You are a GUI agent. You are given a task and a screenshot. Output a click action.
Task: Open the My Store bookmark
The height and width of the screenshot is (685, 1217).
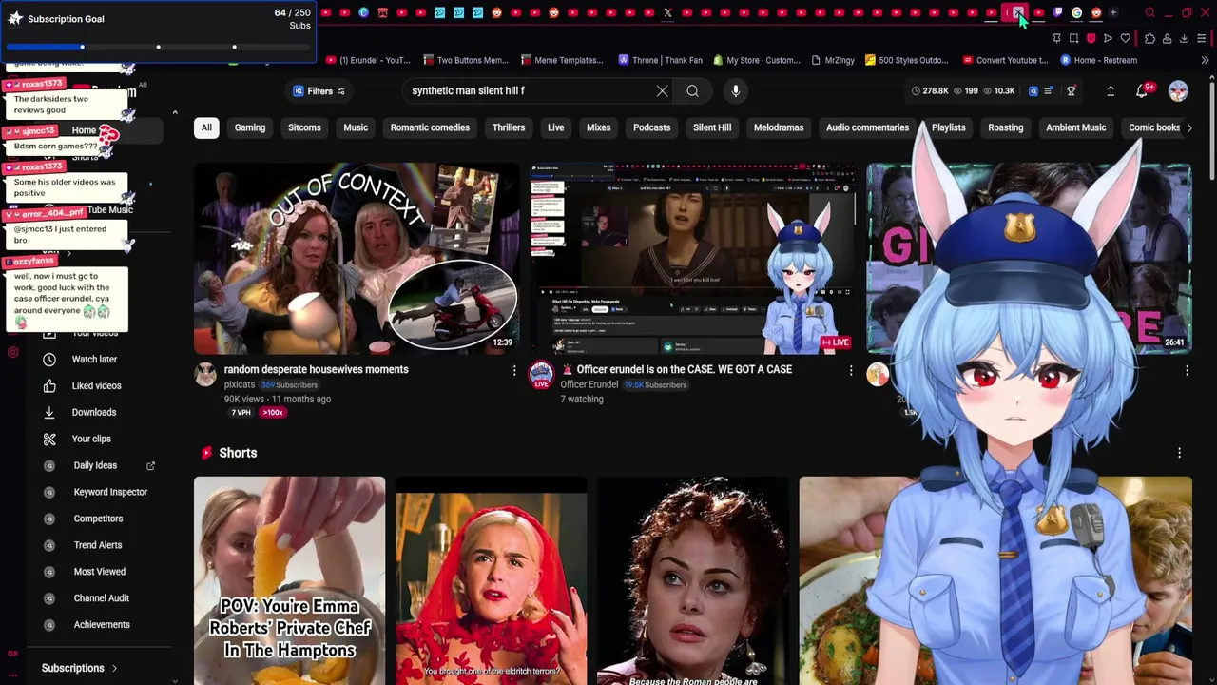(756, 60)
